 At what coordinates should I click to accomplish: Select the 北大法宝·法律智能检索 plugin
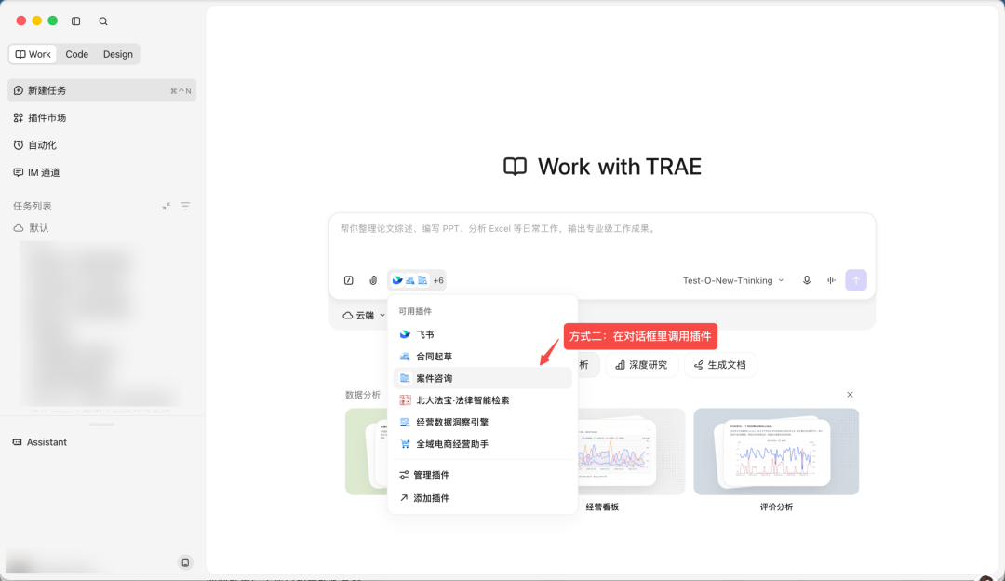tap(482, 400)
